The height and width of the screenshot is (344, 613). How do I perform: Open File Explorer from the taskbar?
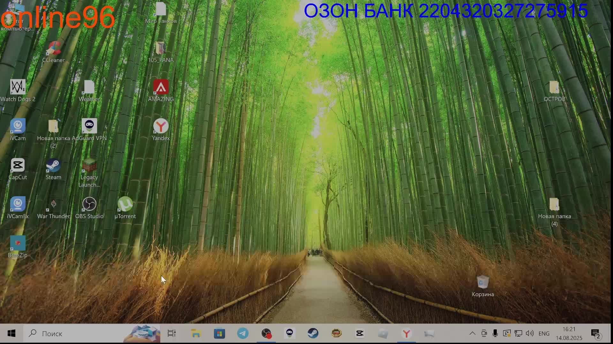click(196, 333)
